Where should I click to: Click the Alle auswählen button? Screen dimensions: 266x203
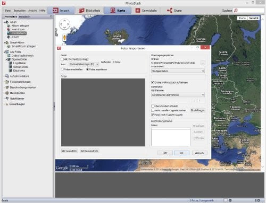69,151
